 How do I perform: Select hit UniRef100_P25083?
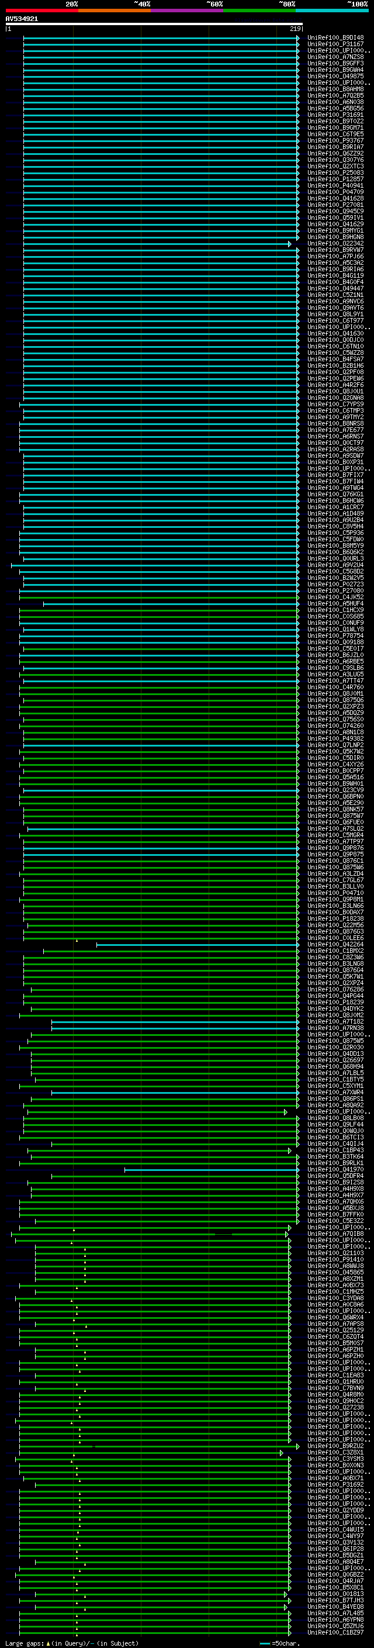(335, 172)
